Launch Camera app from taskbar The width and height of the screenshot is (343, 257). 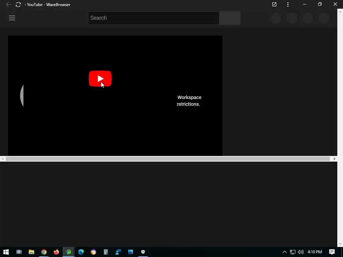click(19, 252)
